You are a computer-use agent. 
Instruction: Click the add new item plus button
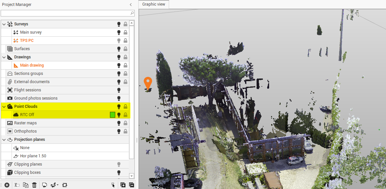tap(7, 185)
